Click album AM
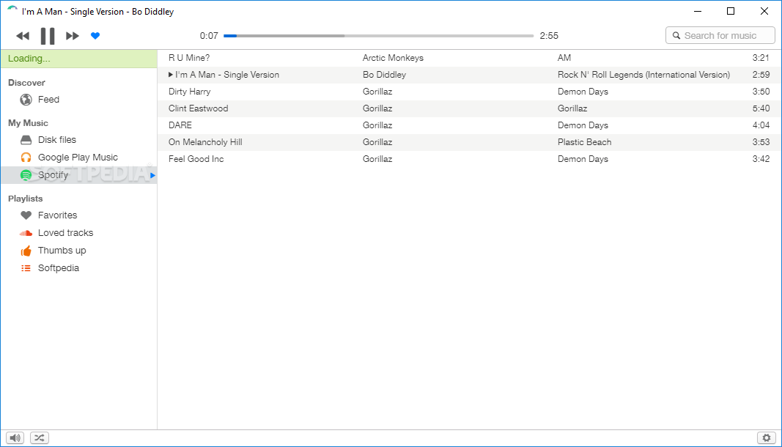The image size is (782, 447). [564, 58]
